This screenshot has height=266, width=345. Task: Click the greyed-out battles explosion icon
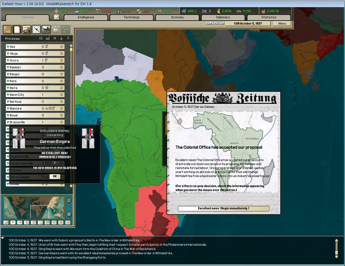pos(56,29)
